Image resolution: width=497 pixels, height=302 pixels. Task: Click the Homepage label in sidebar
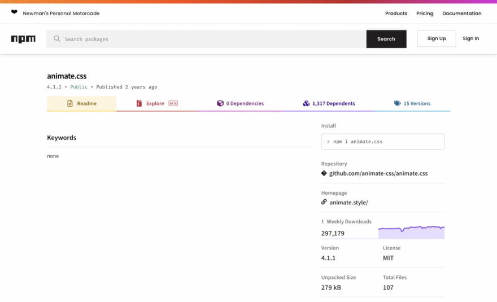coord(334,192)
